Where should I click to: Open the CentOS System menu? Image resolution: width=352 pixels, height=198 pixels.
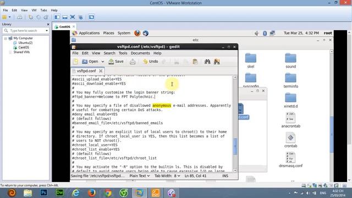coord(124,33)
